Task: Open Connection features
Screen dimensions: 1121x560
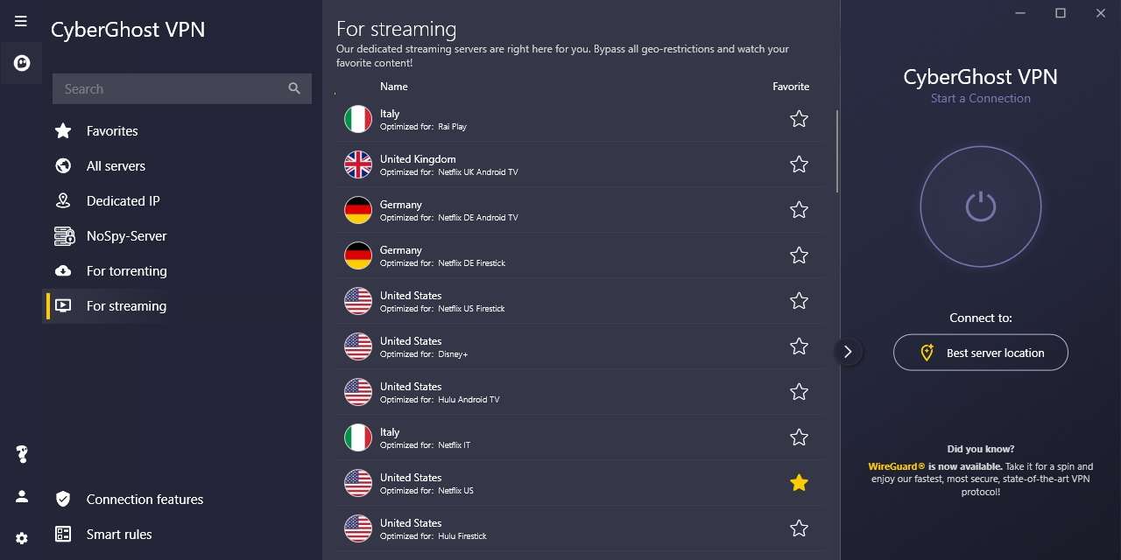Action: coord(145,500)
